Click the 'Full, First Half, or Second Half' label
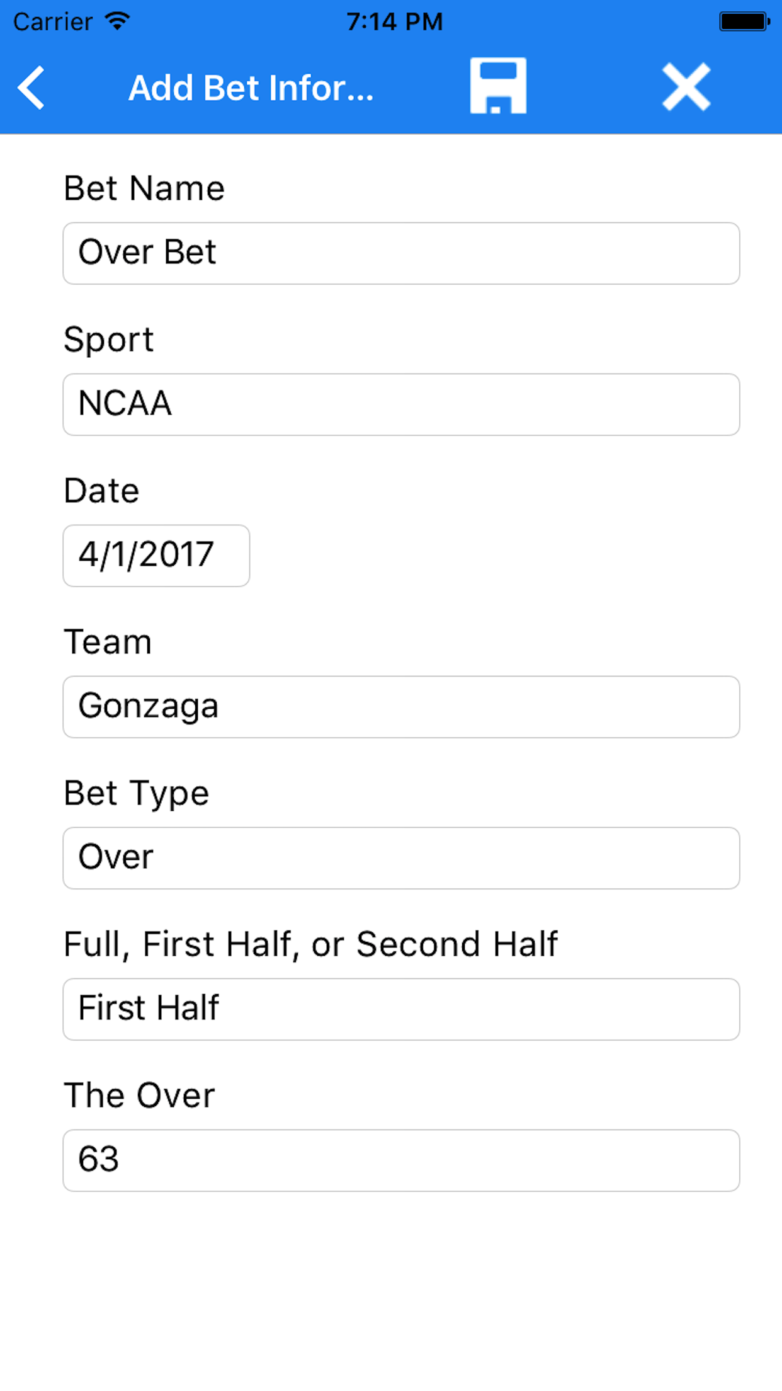Viewport: 782px width, 1391px height. coord(310,944)
